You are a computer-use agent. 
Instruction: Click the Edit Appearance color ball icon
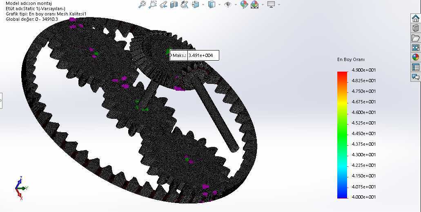[244, 4]
